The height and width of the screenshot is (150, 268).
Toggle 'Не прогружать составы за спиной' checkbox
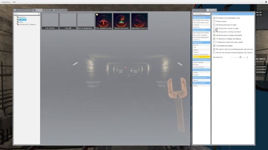point(214,32)
